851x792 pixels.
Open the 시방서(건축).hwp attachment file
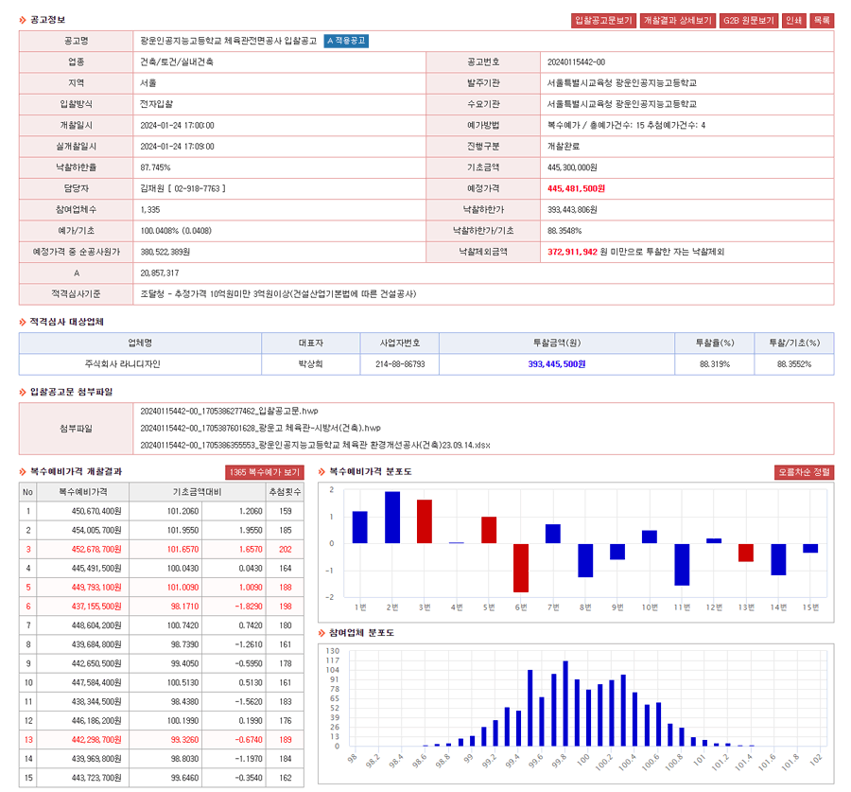point(260,428)
